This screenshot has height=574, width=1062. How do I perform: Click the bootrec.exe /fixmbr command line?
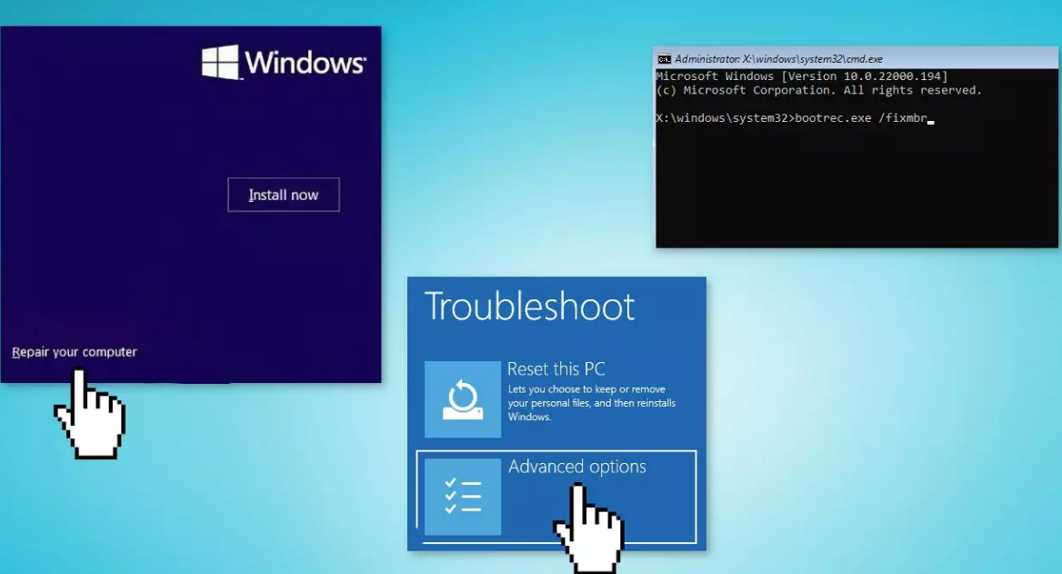(859, 118)
